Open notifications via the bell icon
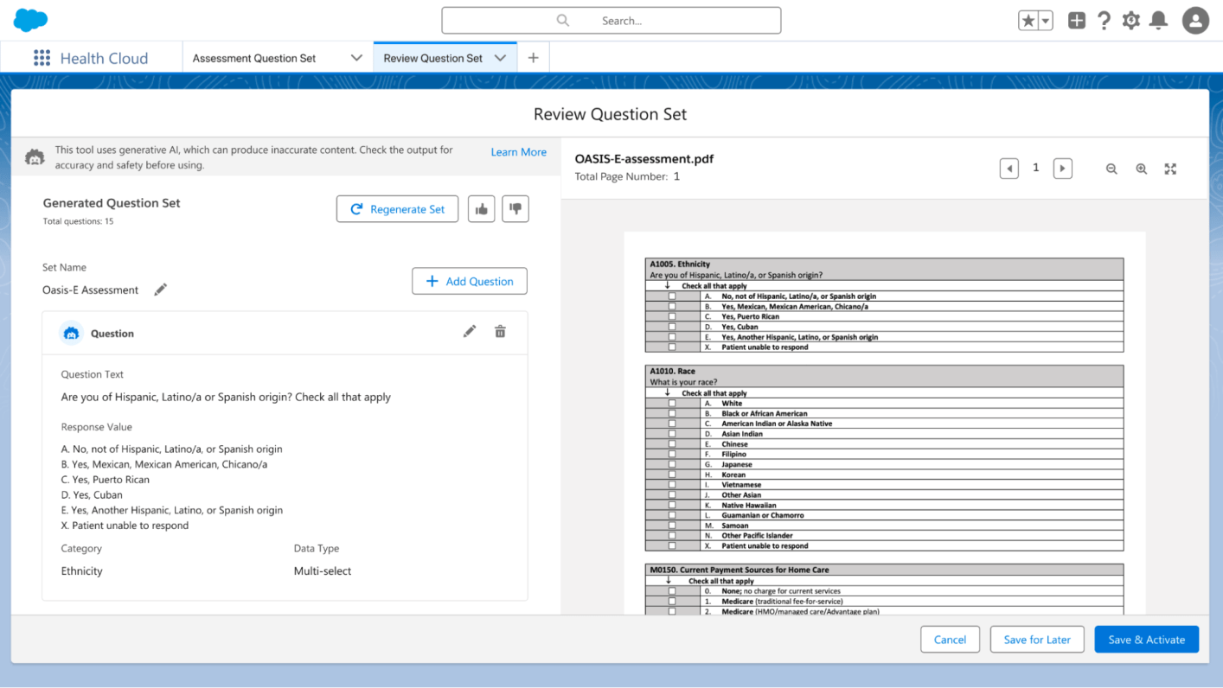 click(1157, 20)
